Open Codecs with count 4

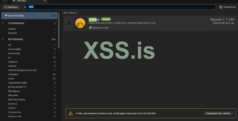[x=12, y=108]
